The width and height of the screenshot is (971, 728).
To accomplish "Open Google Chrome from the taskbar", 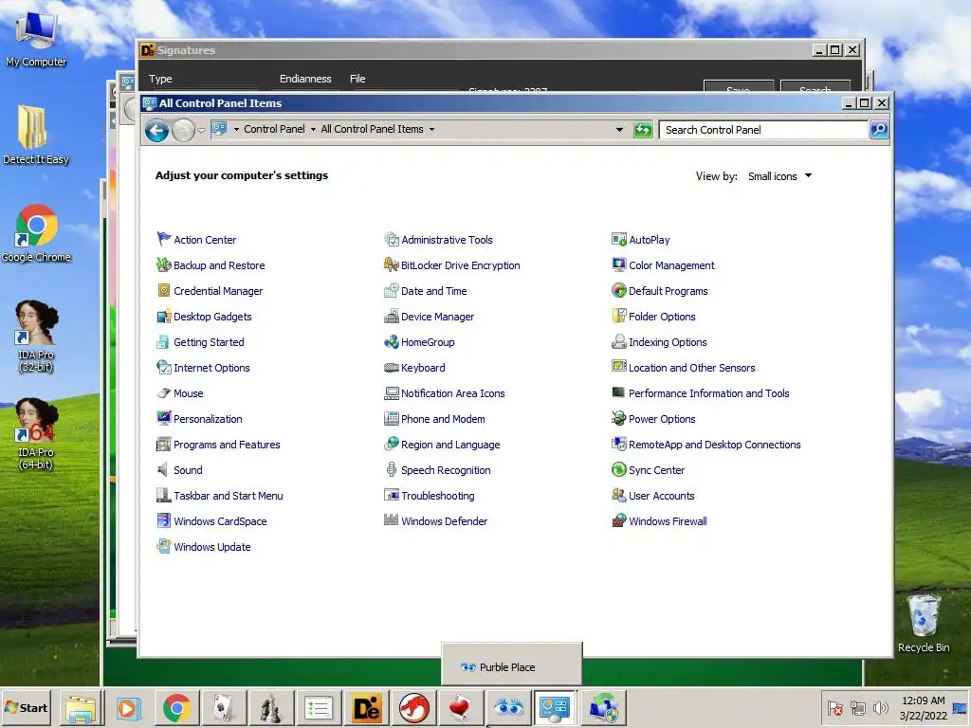I will coord(176,708).
